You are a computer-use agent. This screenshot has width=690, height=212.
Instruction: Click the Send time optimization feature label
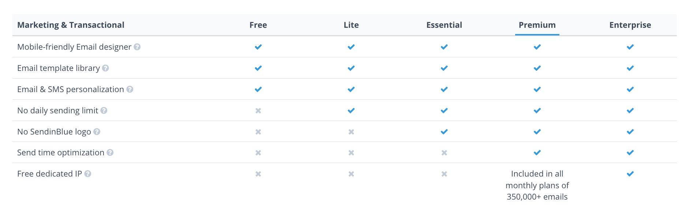61,152
